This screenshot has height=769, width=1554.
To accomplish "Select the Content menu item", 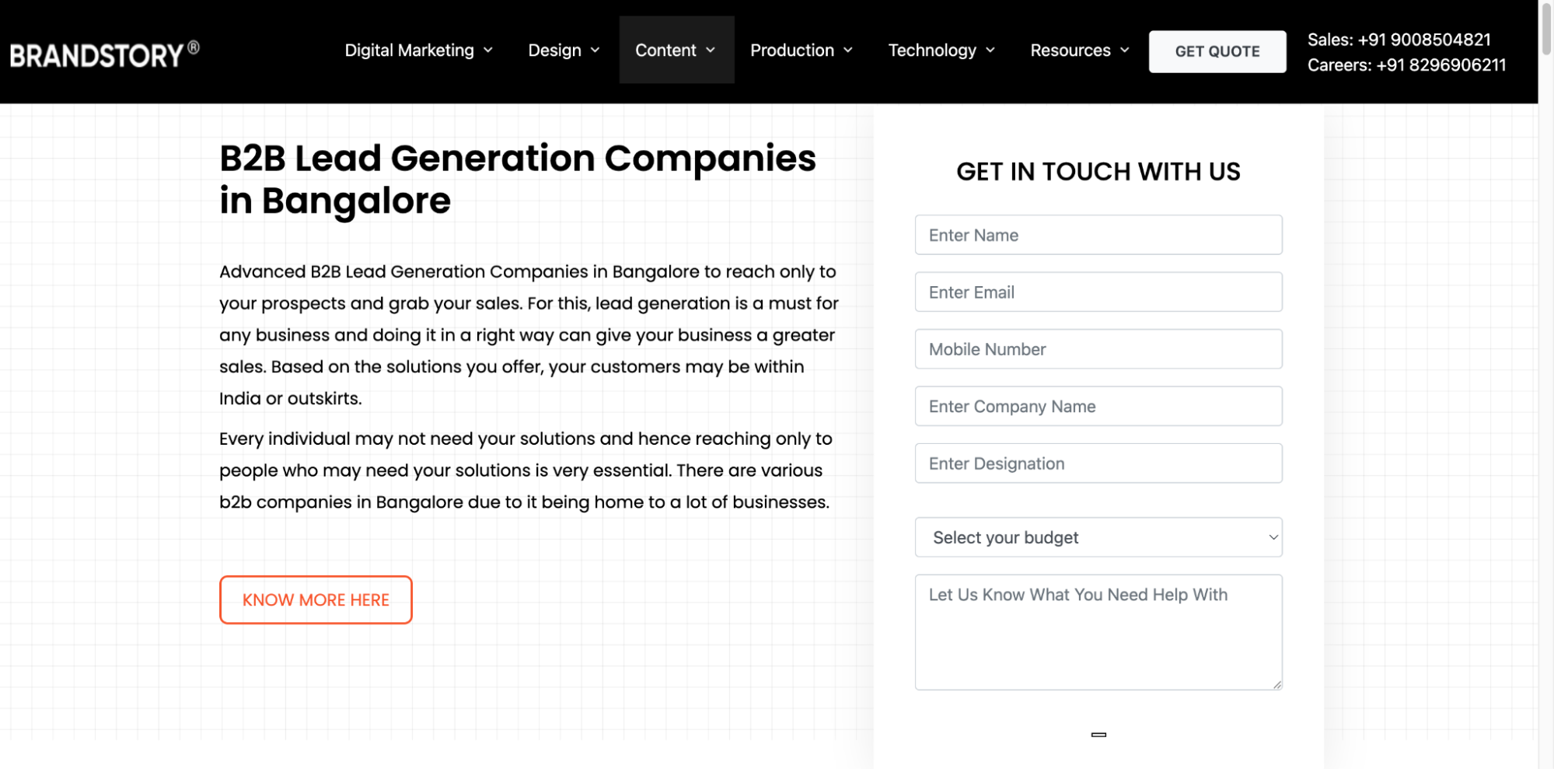I will pyautogui.click(x=665, y=50).
